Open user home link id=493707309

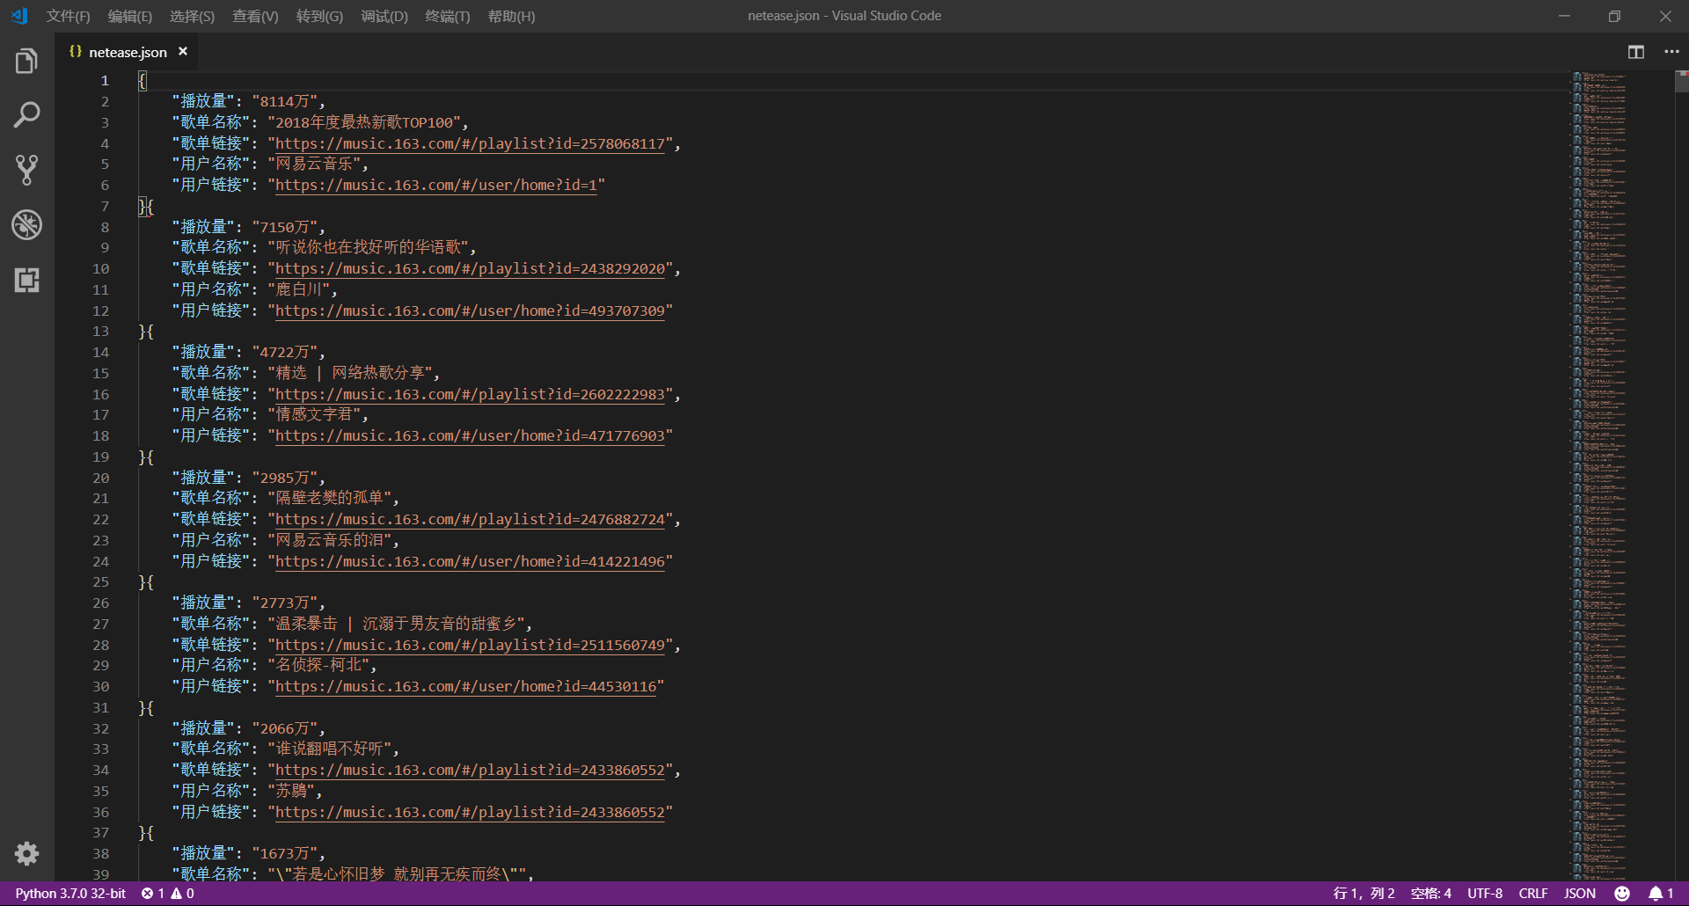470,311
